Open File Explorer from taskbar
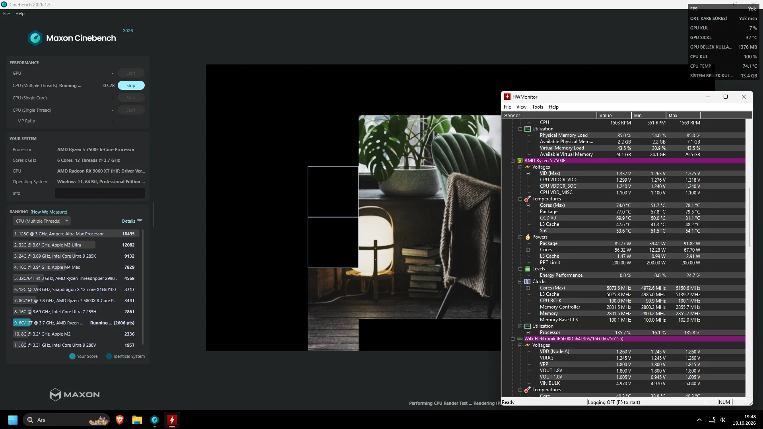Viewport: 763px width, 429px height. [137, 420]
